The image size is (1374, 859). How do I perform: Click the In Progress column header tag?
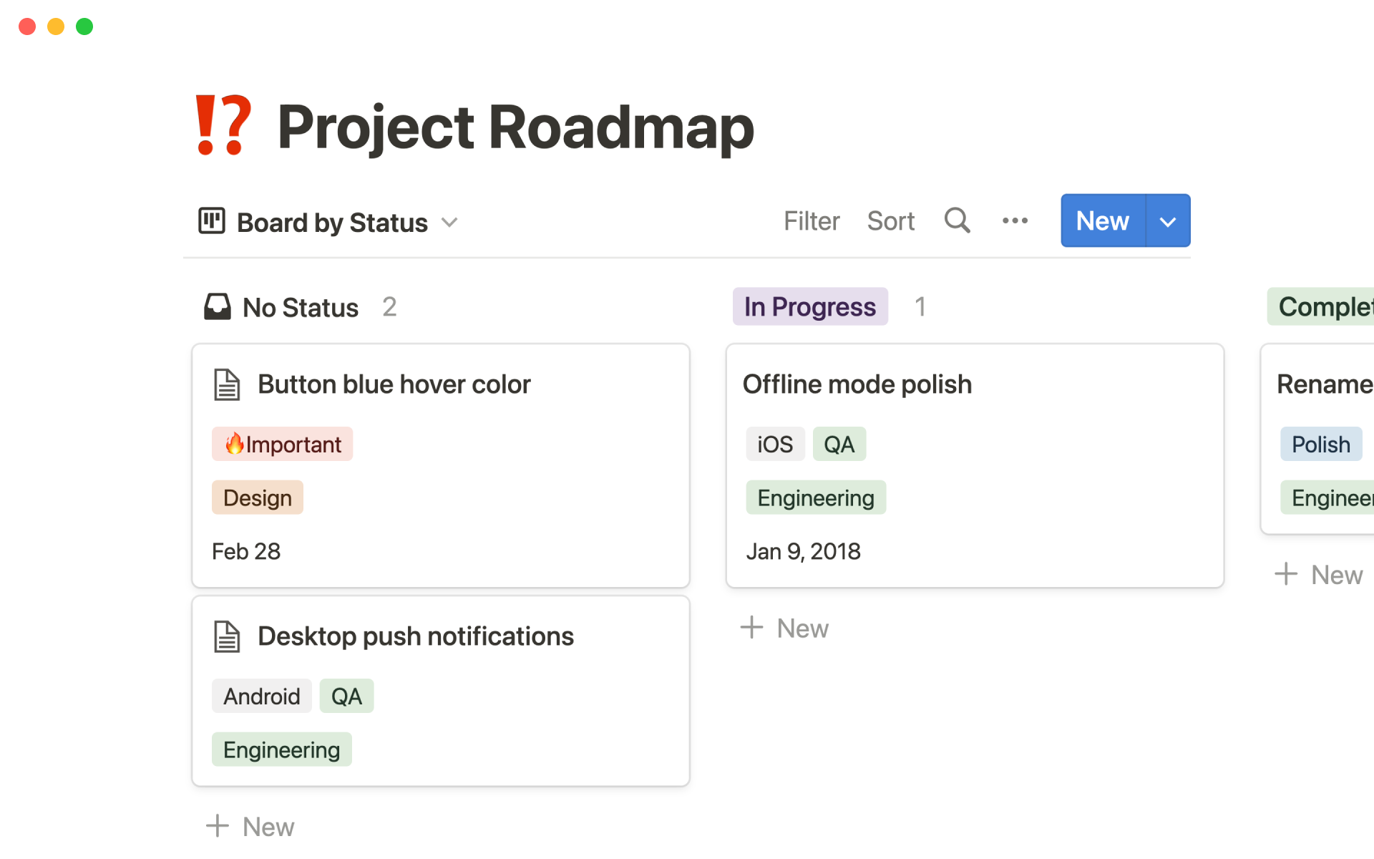coord(809,306)
